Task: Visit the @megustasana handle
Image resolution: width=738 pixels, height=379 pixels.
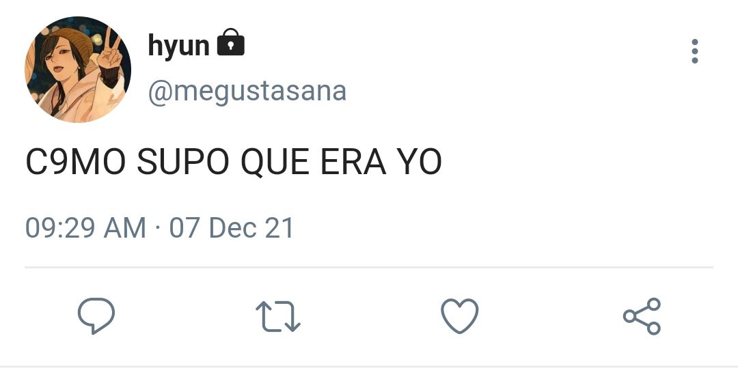Action: click(247, 91)
